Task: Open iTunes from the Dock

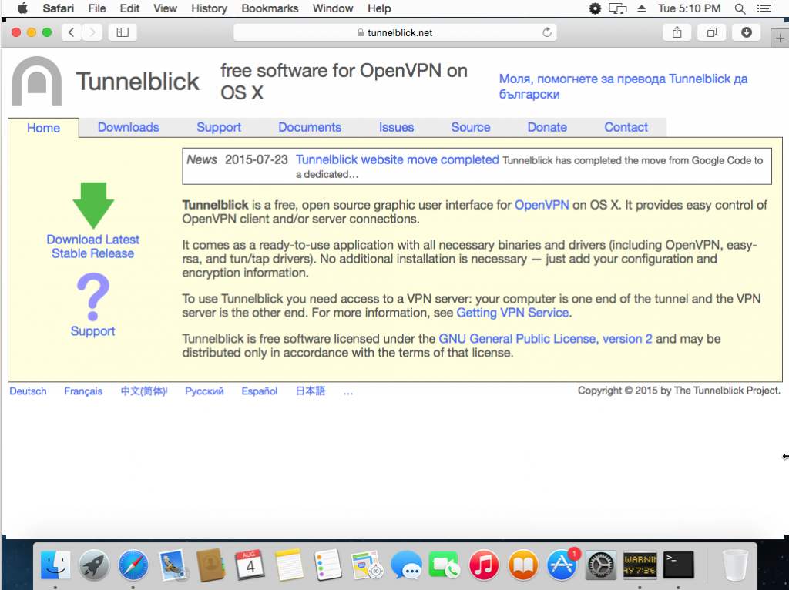Action: 484,565
